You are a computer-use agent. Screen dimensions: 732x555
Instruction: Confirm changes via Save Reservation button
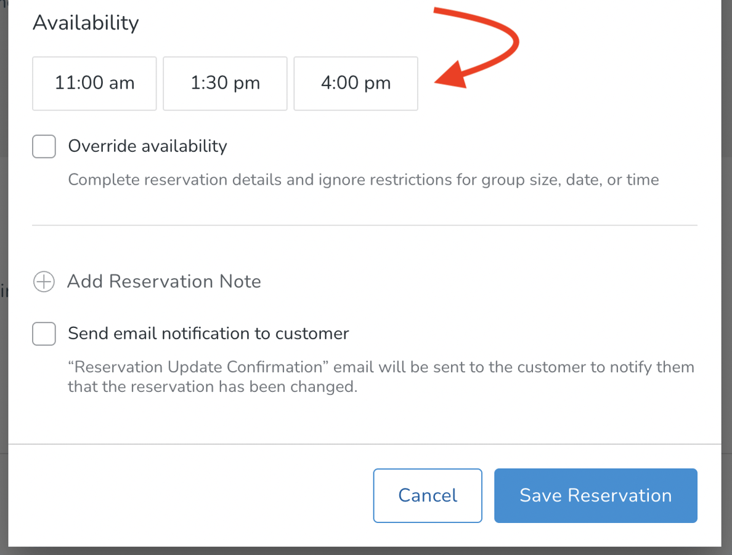click(x=595, y=495)
